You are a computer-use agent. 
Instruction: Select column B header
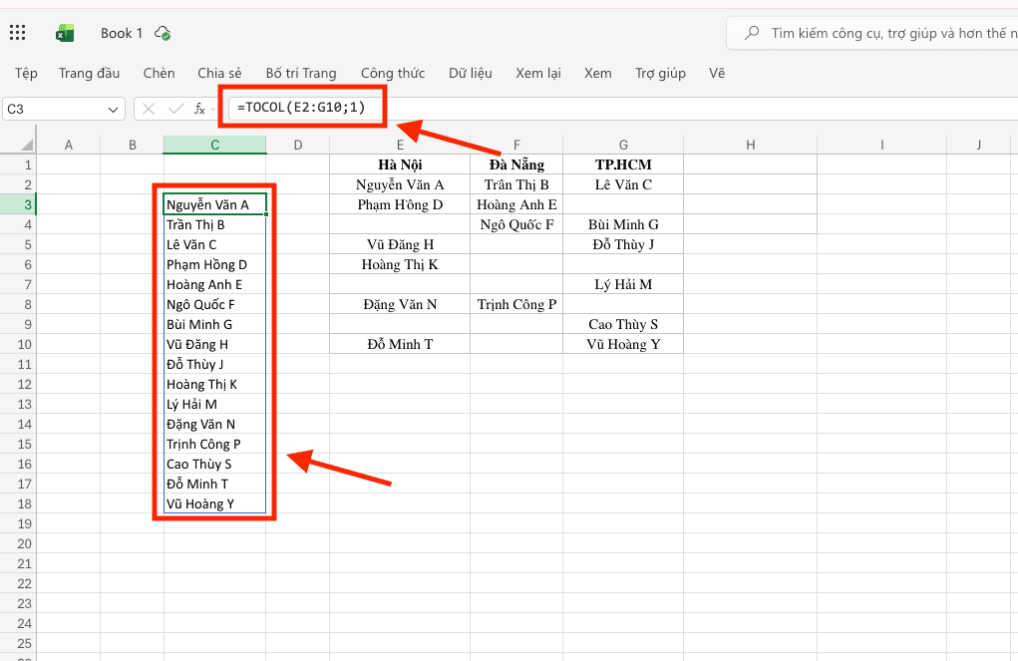(x=133, y=145)
